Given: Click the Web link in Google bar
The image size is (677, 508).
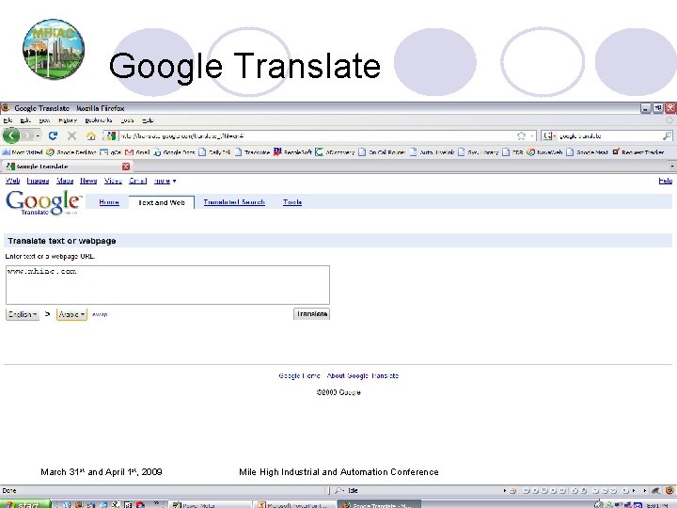Looking at the screenshot, I should click(x=12, y=181).
